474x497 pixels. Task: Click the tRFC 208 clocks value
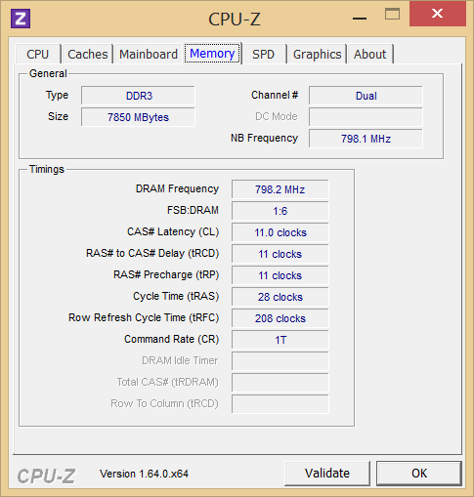click(x=280, y=318)
